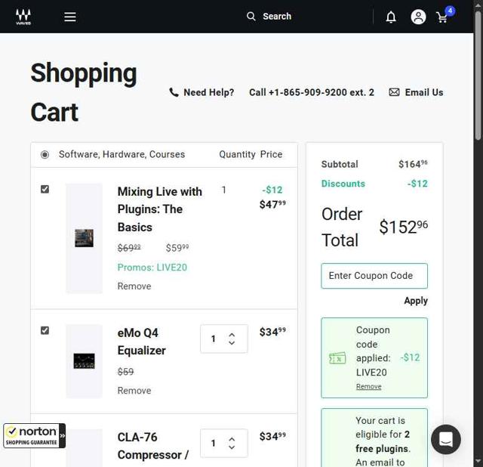Viewport: 483px width, 467px height.
Task: Click Promos: LIVE20 text
Action: (152, 267)
